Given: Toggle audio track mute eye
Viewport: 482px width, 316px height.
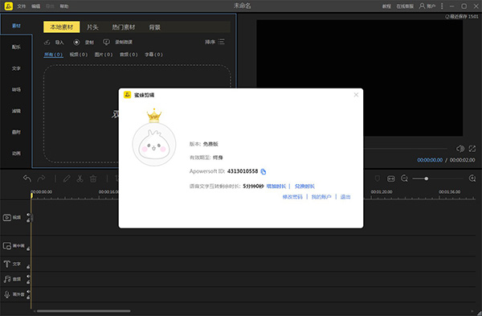Looking at the screenshot, I should click(x=28, y=277).
